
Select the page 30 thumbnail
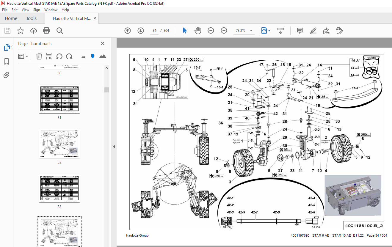[x=59, y=67]
